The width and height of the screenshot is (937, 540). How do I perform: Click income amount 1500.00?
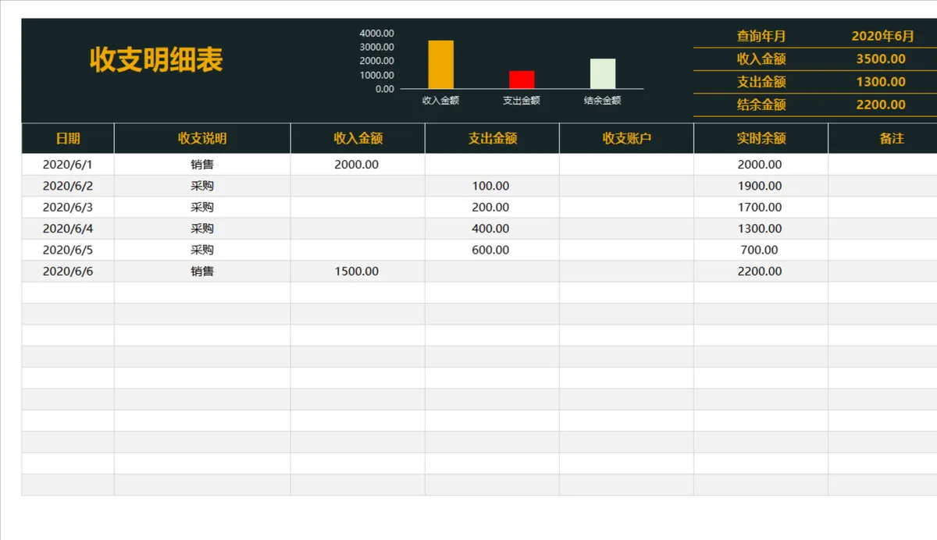(x=357, y=272)
